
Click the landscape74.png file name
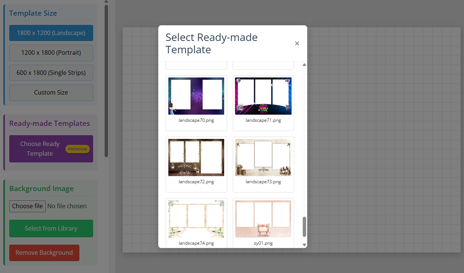[196, 243]
